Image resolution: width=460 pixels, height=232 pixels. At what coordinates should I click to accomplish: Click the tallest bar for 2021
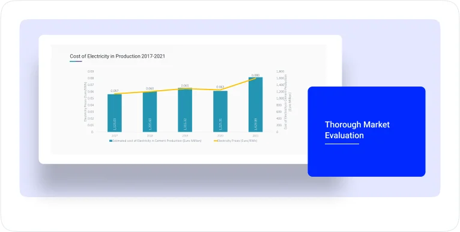click(256, 105)
